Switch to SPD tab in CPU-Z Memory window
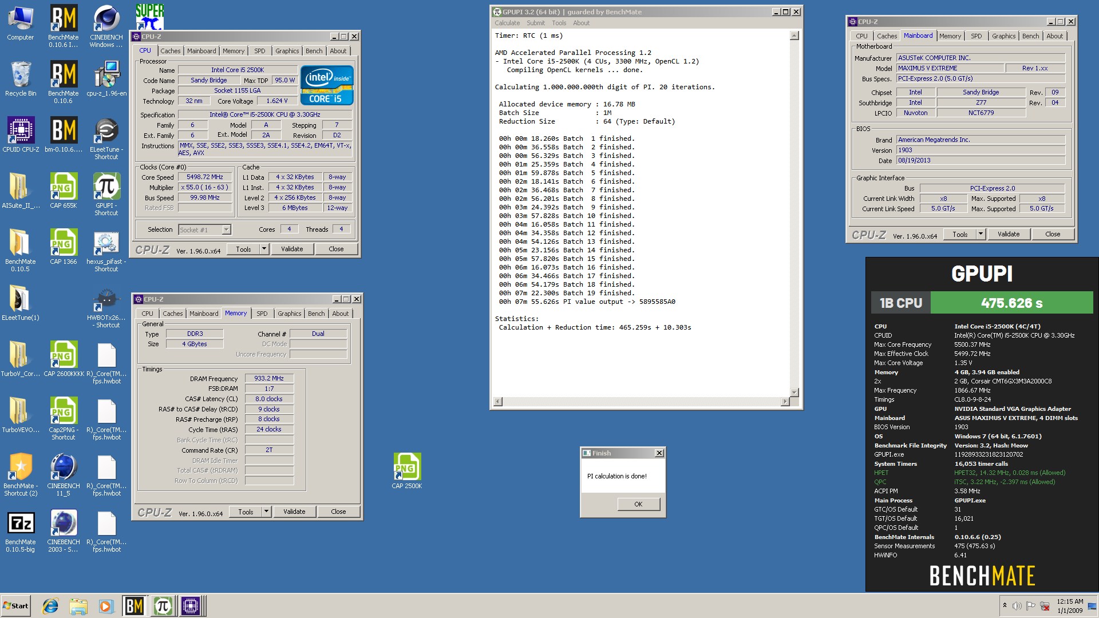Viewport: 1099px width, 618px height. click(262, 314)
